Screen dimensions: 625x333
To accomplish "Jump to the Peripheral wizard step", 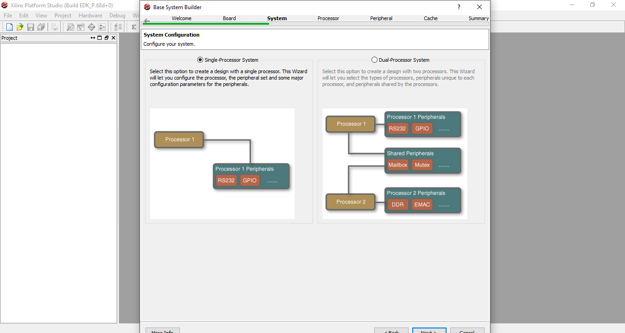I will coord(381,18).
